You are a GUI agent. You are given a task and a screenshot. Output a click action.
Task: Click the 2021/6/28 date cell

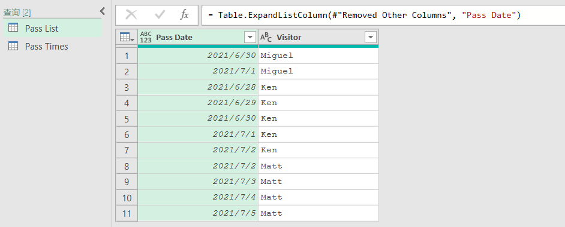click(x=198, y=87)
